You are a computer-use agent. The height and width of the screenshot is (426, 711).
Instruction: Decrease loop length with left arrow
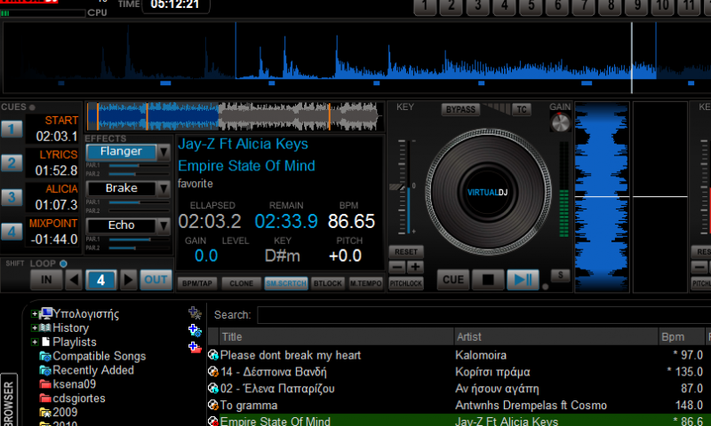coord(74,280)
